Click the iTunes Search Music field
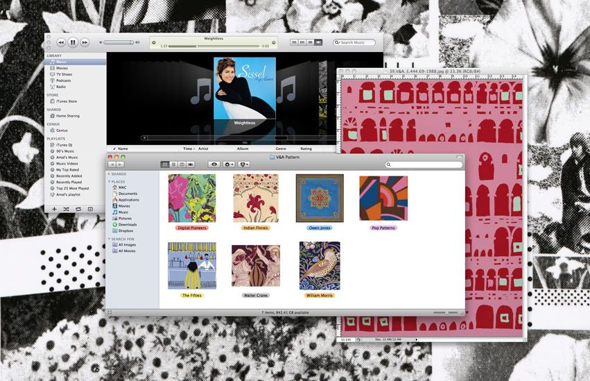Screen dimensions: 590x381 pyautogui.click(x=354, y=42)
